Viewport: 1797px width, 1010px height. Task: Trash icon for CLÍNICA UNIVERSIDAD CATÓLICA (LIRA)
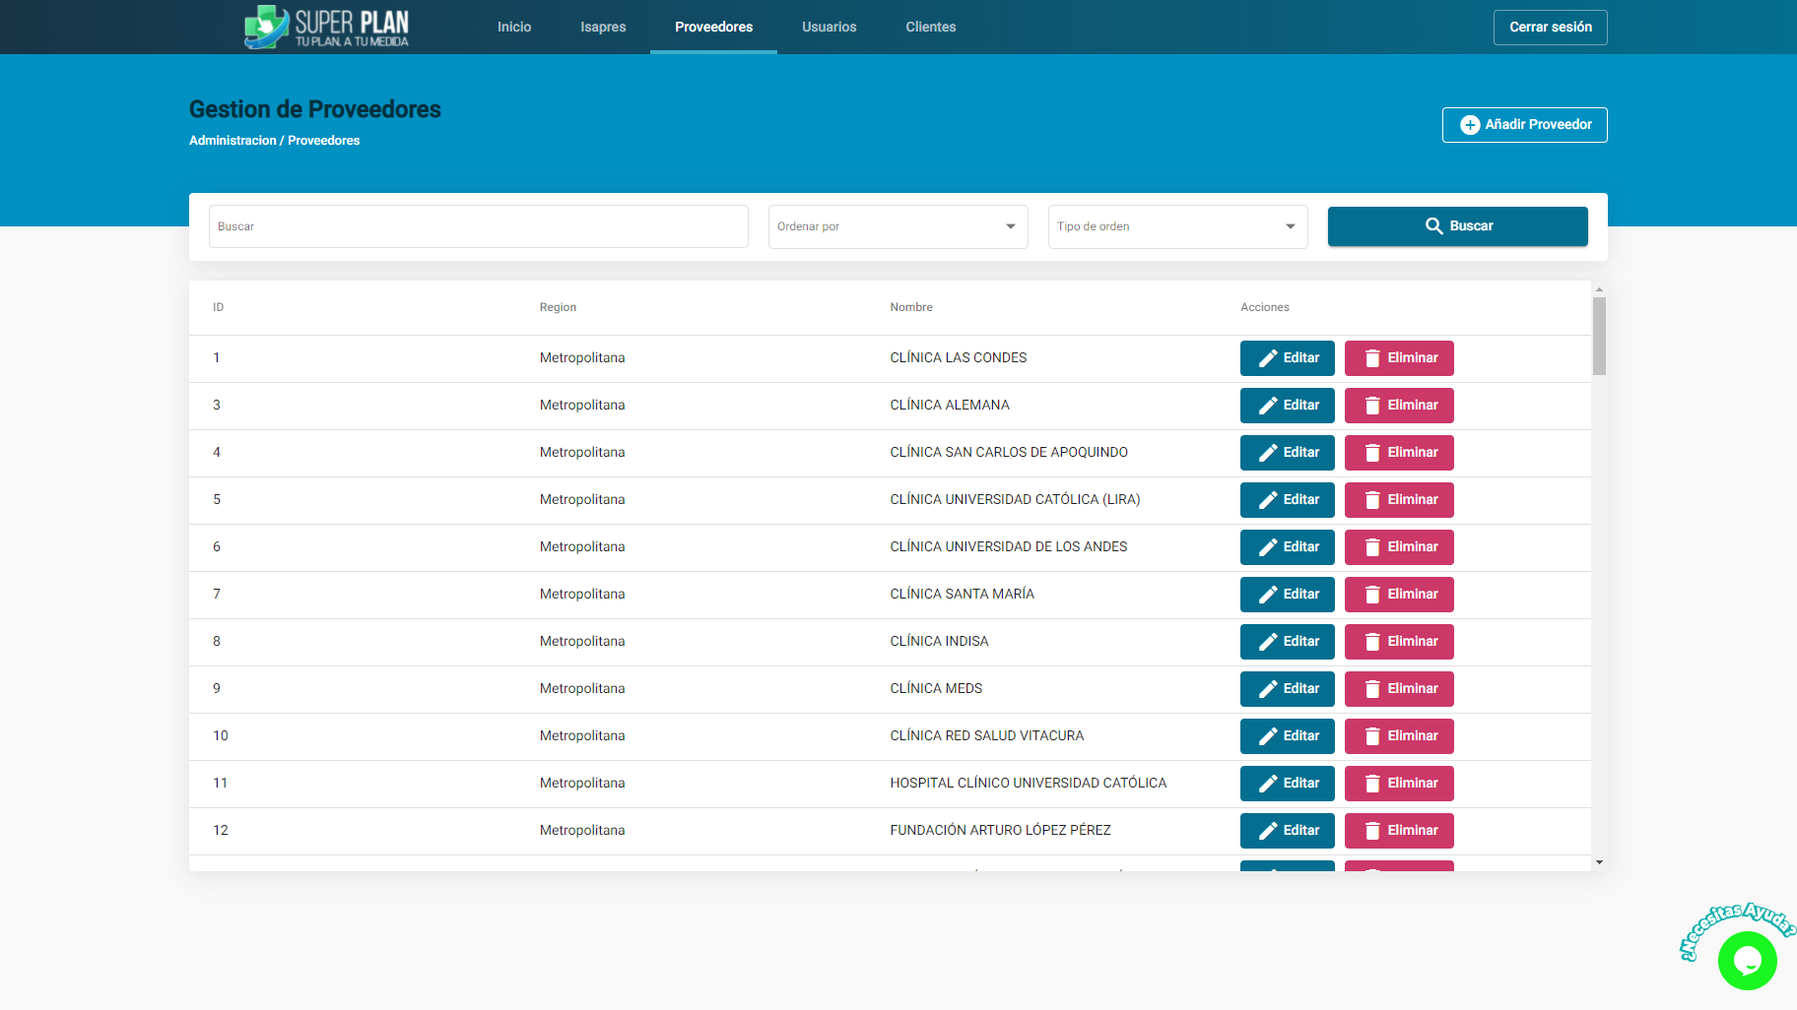point(1371,500)
